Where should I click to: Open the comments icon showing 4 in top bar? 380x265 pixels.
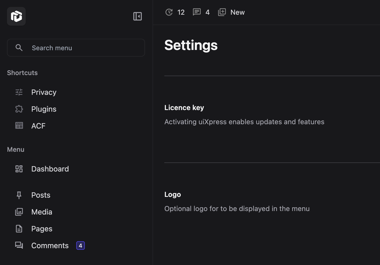197,12
